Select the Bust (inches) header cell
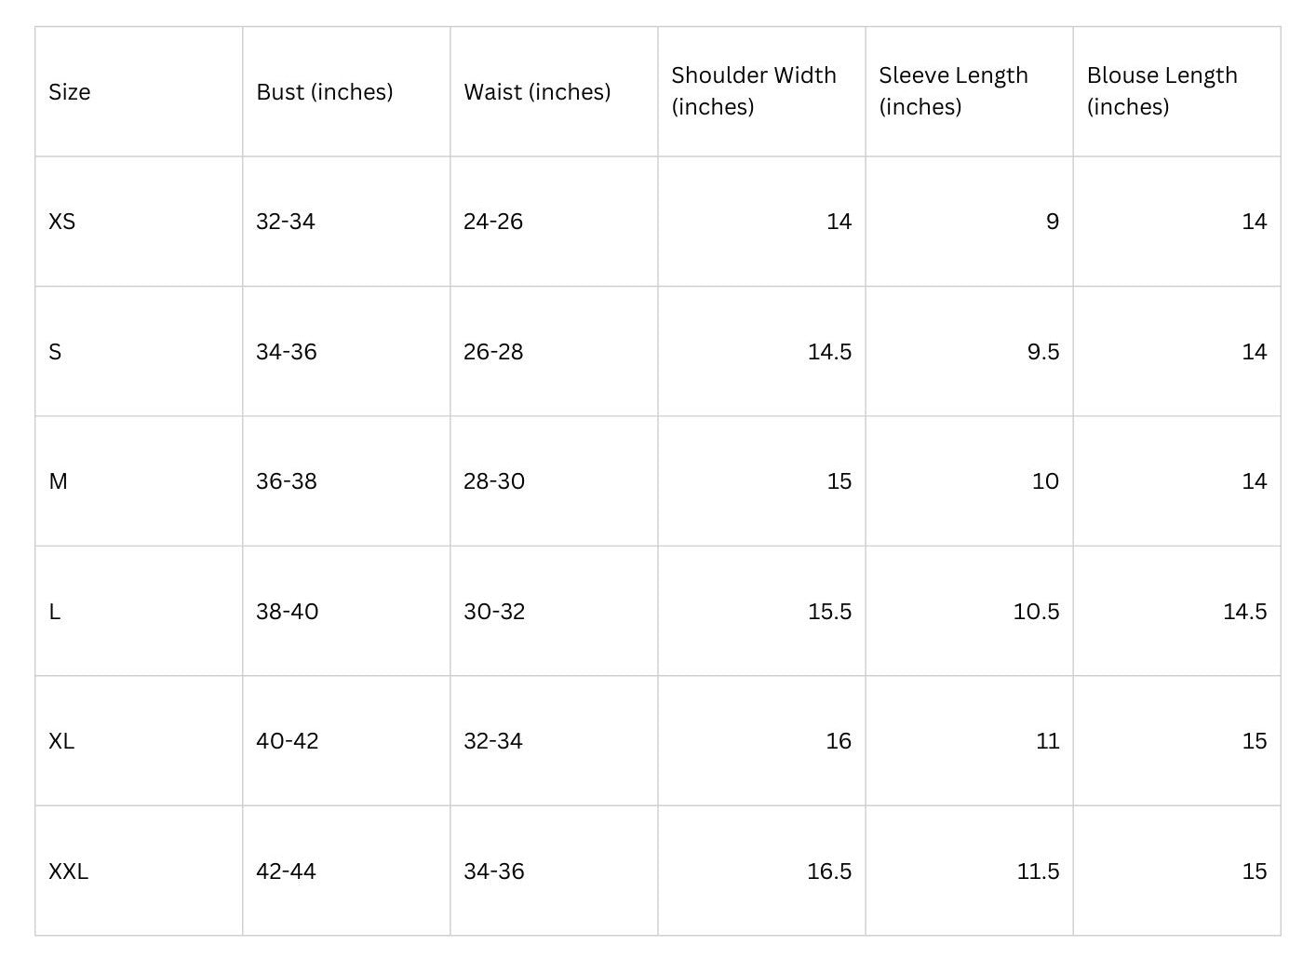 [325, 92]
